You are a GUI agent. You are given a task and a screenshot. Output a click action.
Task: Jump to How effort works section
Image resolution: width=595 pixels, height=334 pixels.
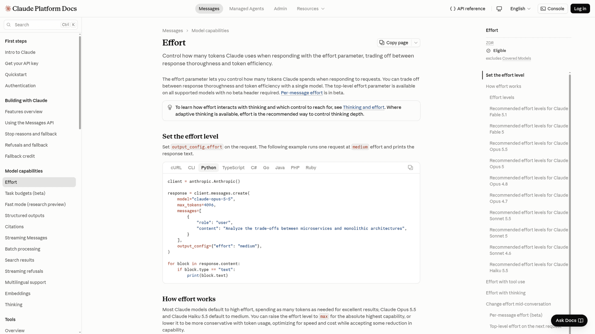click(x=503, y=86)
